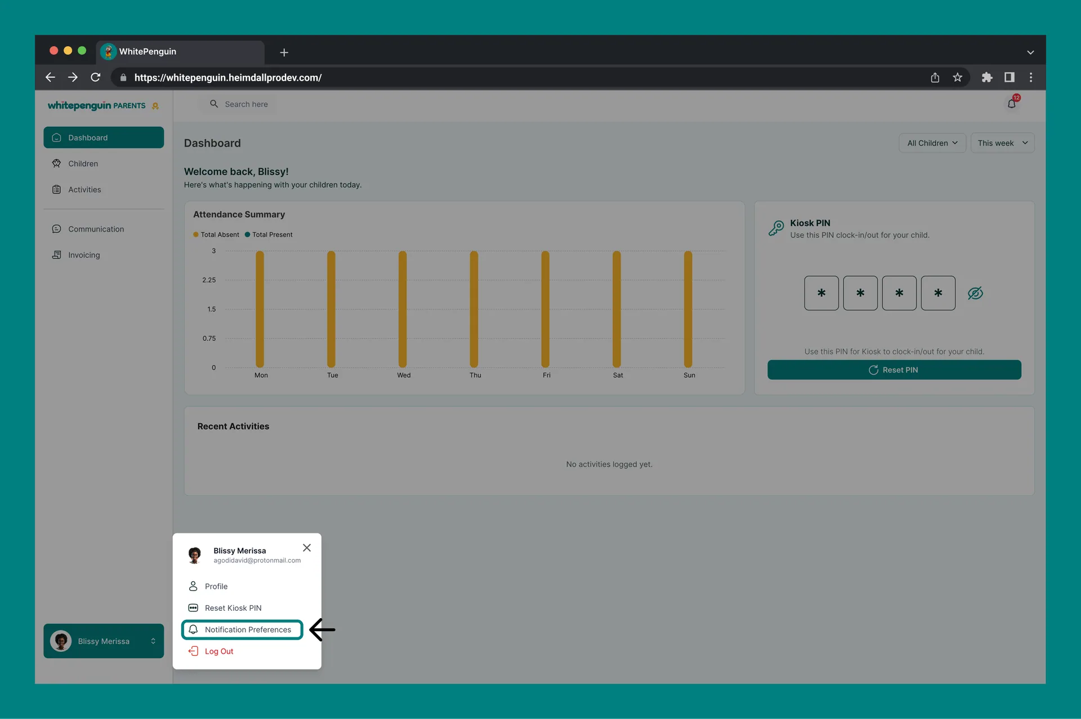Show the hidden PIN with the eye icon

[975, 293]
